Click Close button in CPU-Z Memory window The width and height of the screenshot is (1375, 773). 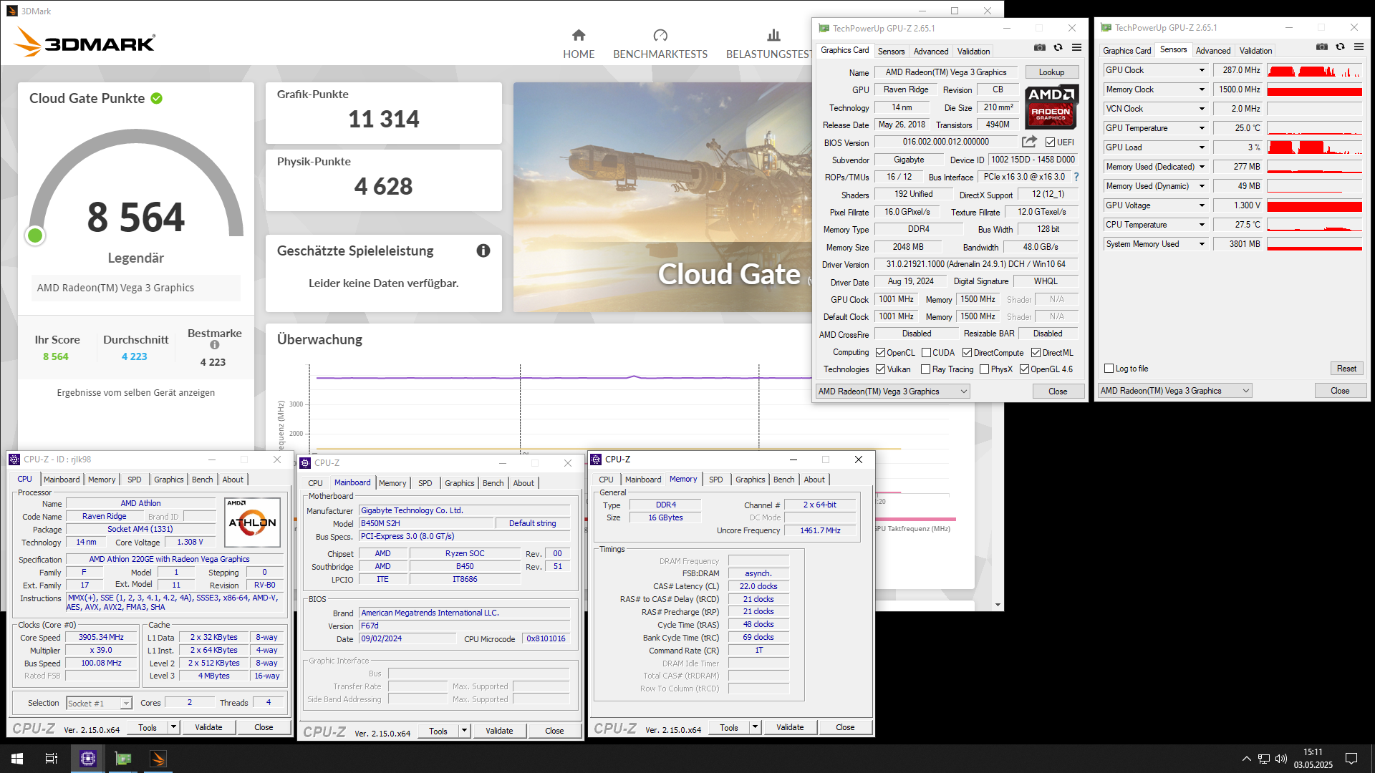click(x=845, y=727)
